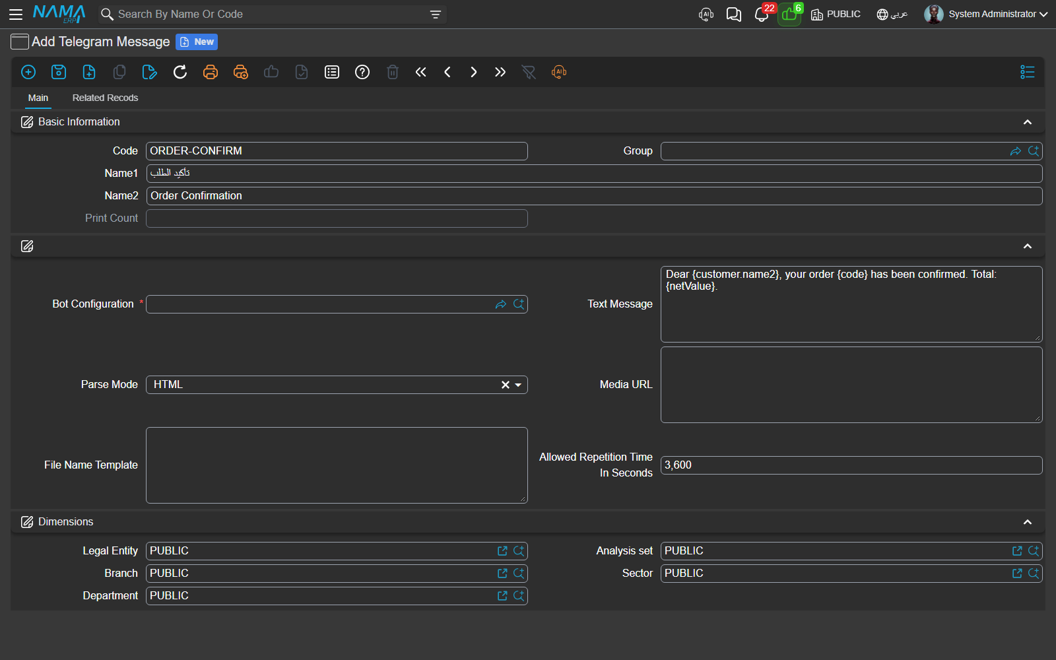Click the Media URL textarea
The image size is (1056, 660).
[x=851, y=385]
